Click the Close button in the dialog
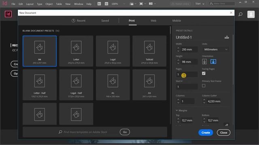The width and height of the screenshot is (259, 145). click(223, 133)
